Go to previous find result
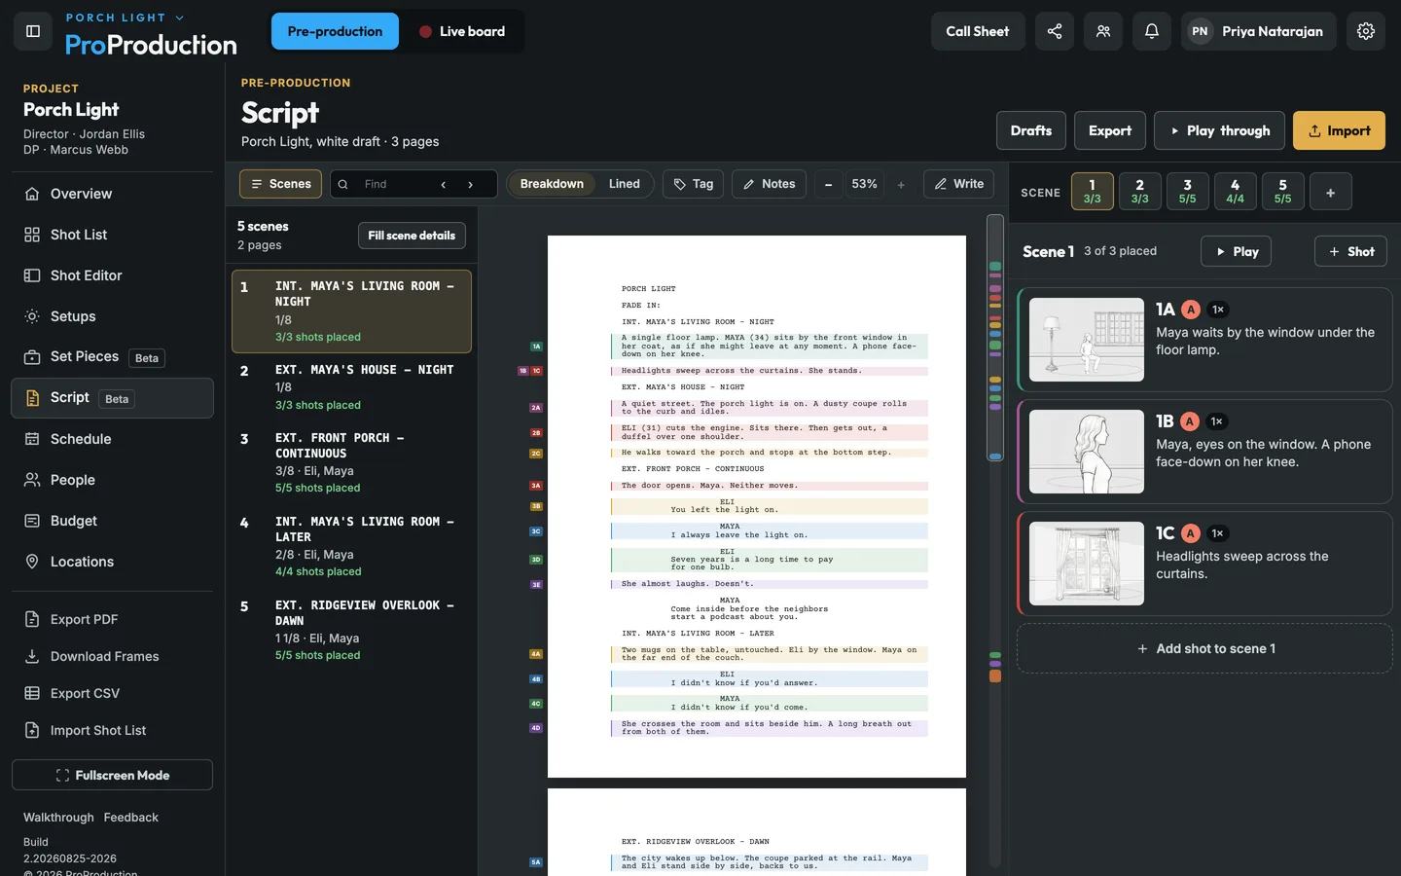Image resolution: width=1401 pixels, height=876 pixels. point(444,184)
